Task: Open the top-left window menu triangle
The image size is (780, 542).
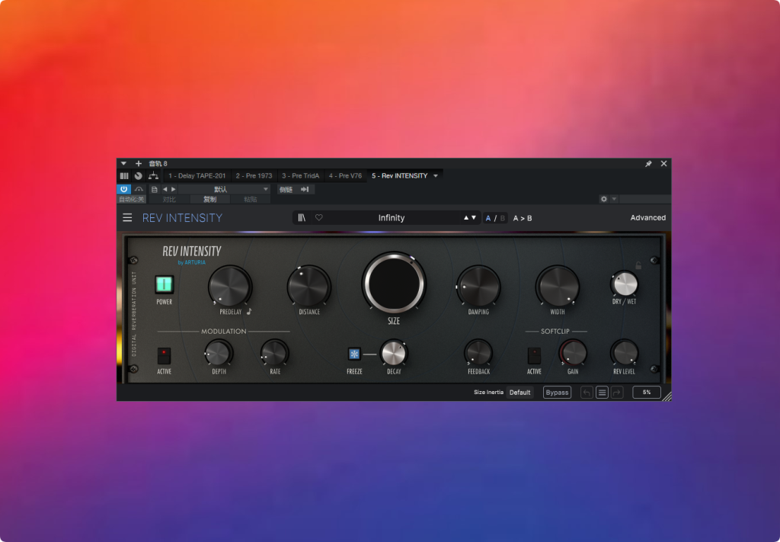Action: point(123,163)
